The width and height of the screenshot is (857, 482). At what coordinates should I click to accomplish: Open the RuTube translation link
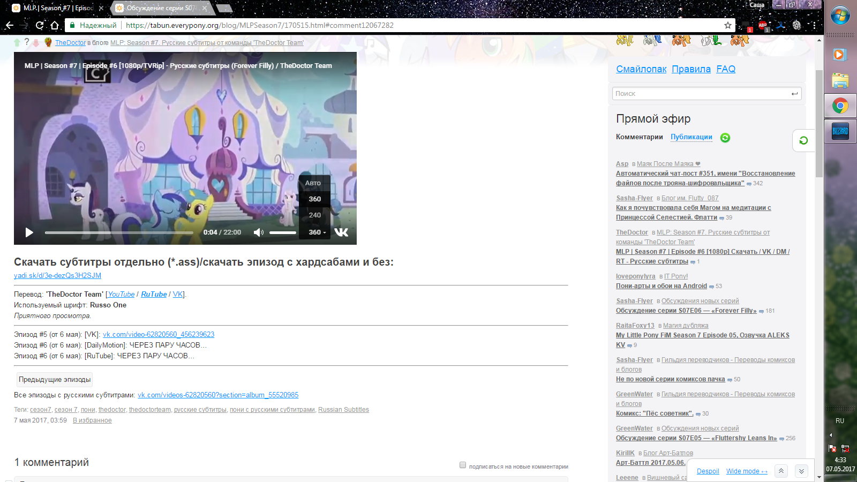coord(154,295)
